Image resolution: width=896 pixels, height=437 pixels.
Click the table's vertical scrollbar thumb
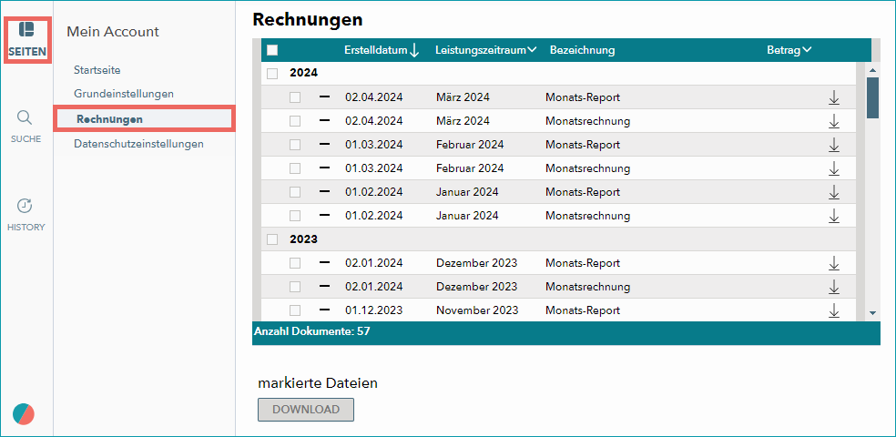[x=872, y=97]
